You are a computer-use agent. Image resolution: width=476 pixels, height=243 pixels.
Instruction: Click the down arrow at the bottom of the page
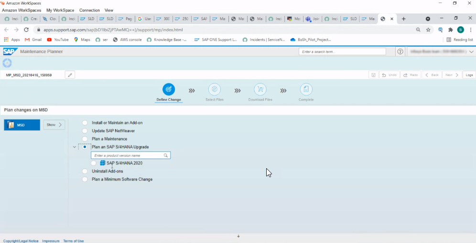(238, 236)
